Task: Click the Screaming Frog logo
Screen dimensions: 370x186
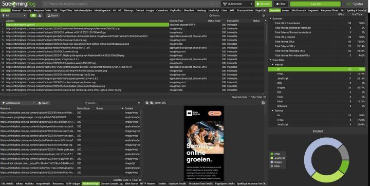Action: point(20,4)
